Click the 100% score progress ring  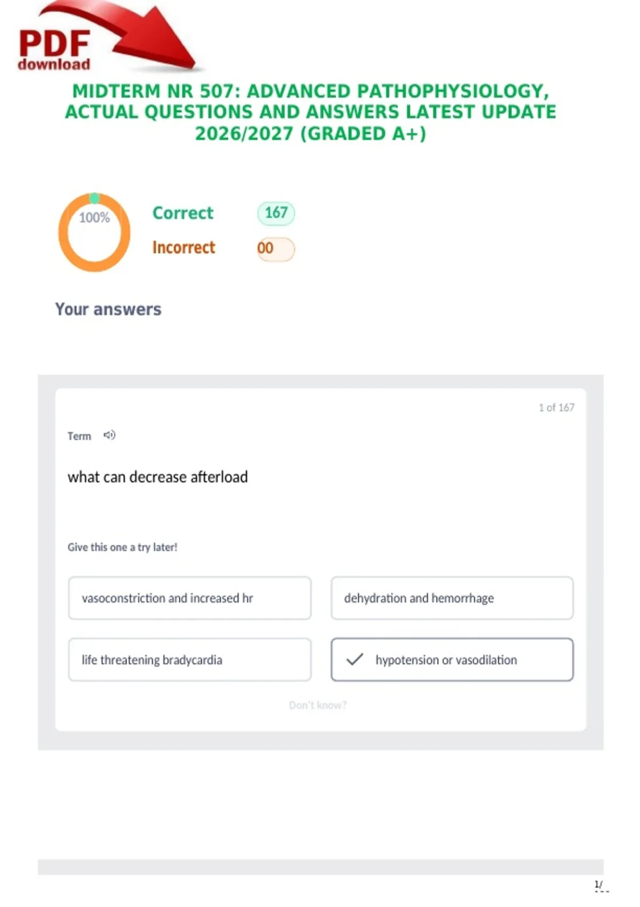coord(94,233)
